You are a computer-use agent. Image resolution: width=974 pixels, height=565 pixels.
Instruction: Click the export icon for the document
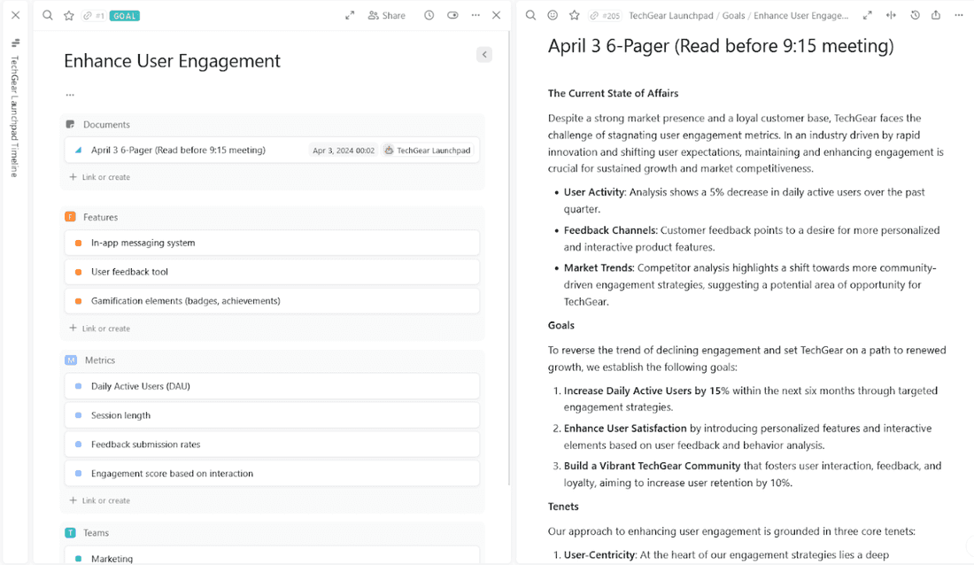click(x=936, y=15)
